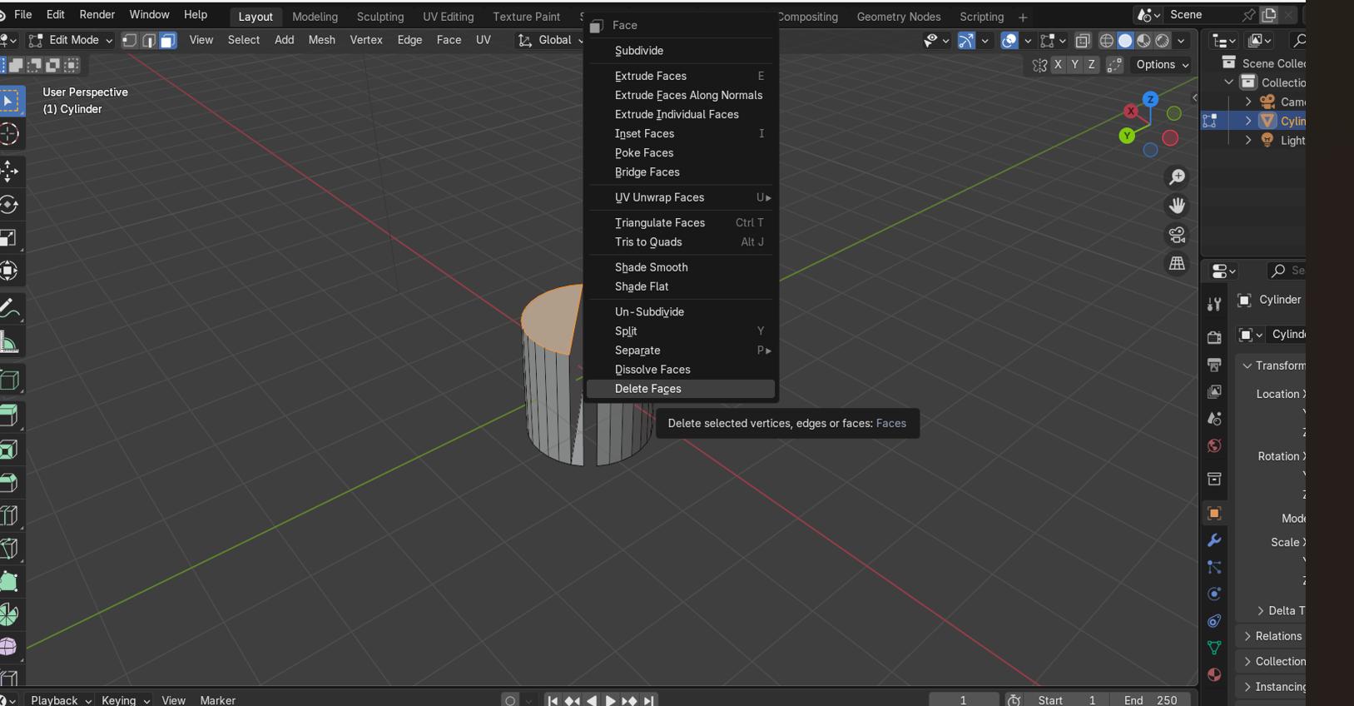1354x706 pixels.
Task: Switch to Solid viewport shading
Action: click(x=1125, y=40)
